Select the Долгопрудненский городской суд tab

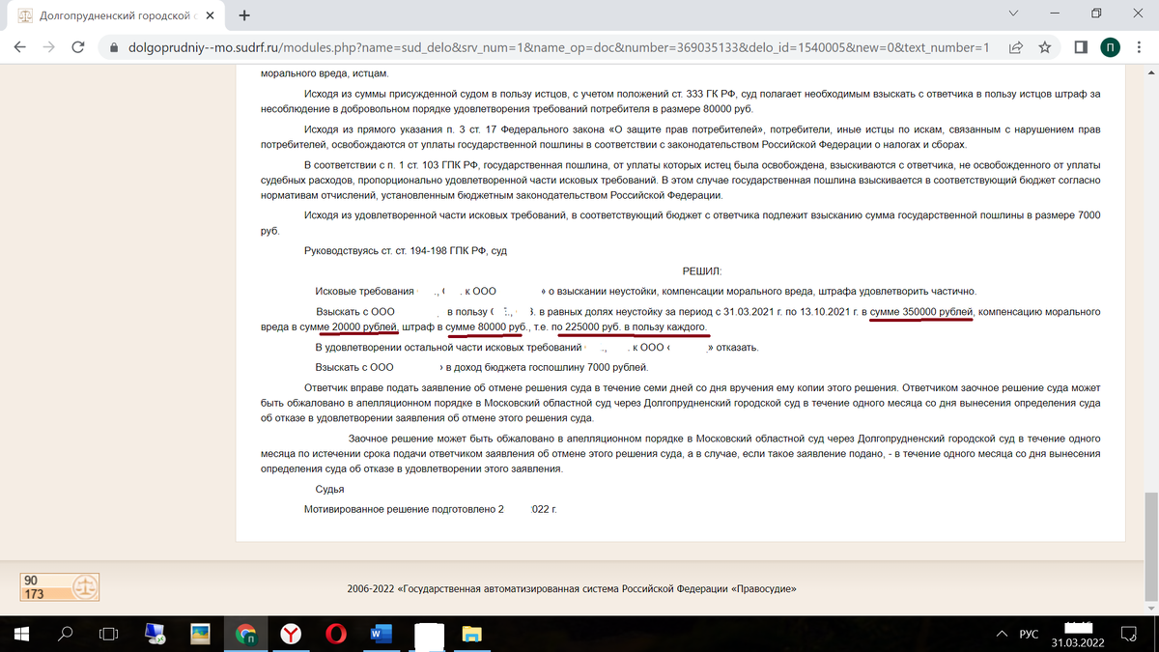click(116, 16)
